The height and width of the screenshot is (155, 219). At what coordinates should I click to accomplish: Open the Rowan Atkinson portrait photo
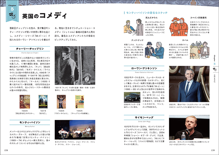pos(189,84)
